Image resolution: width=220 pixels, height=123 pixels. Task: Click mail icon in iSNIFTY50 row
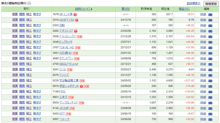[210, 20]
